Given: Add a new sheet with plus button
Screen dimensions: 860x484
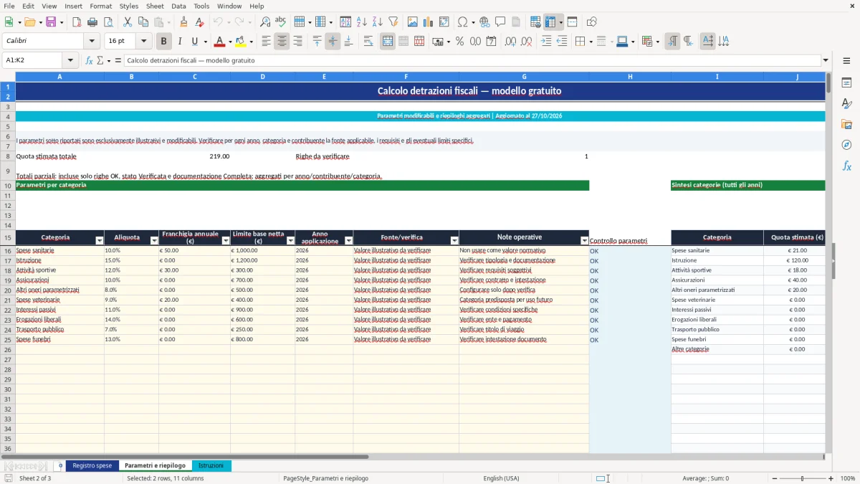Looking at the screenshot, I should [x=60, y=465].
